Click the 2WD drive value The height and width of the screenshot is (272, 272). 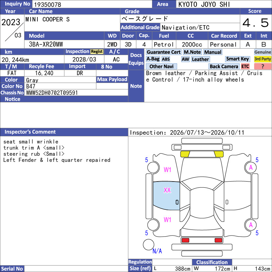(112, 45)
